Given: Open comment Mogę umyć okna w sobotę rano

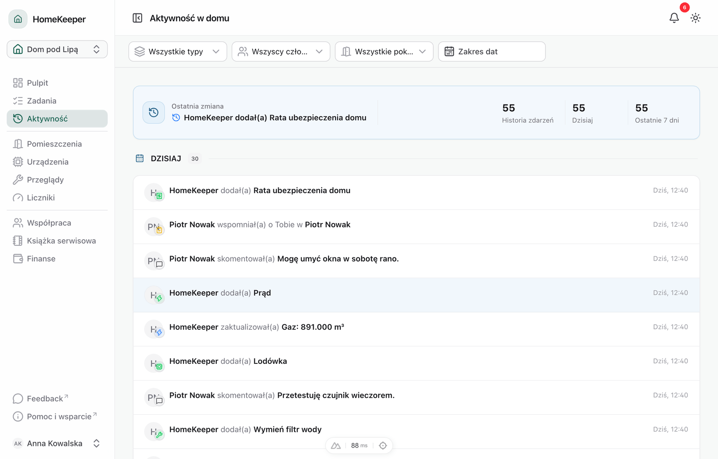Looking at the screenshot, I should point(416,261).
